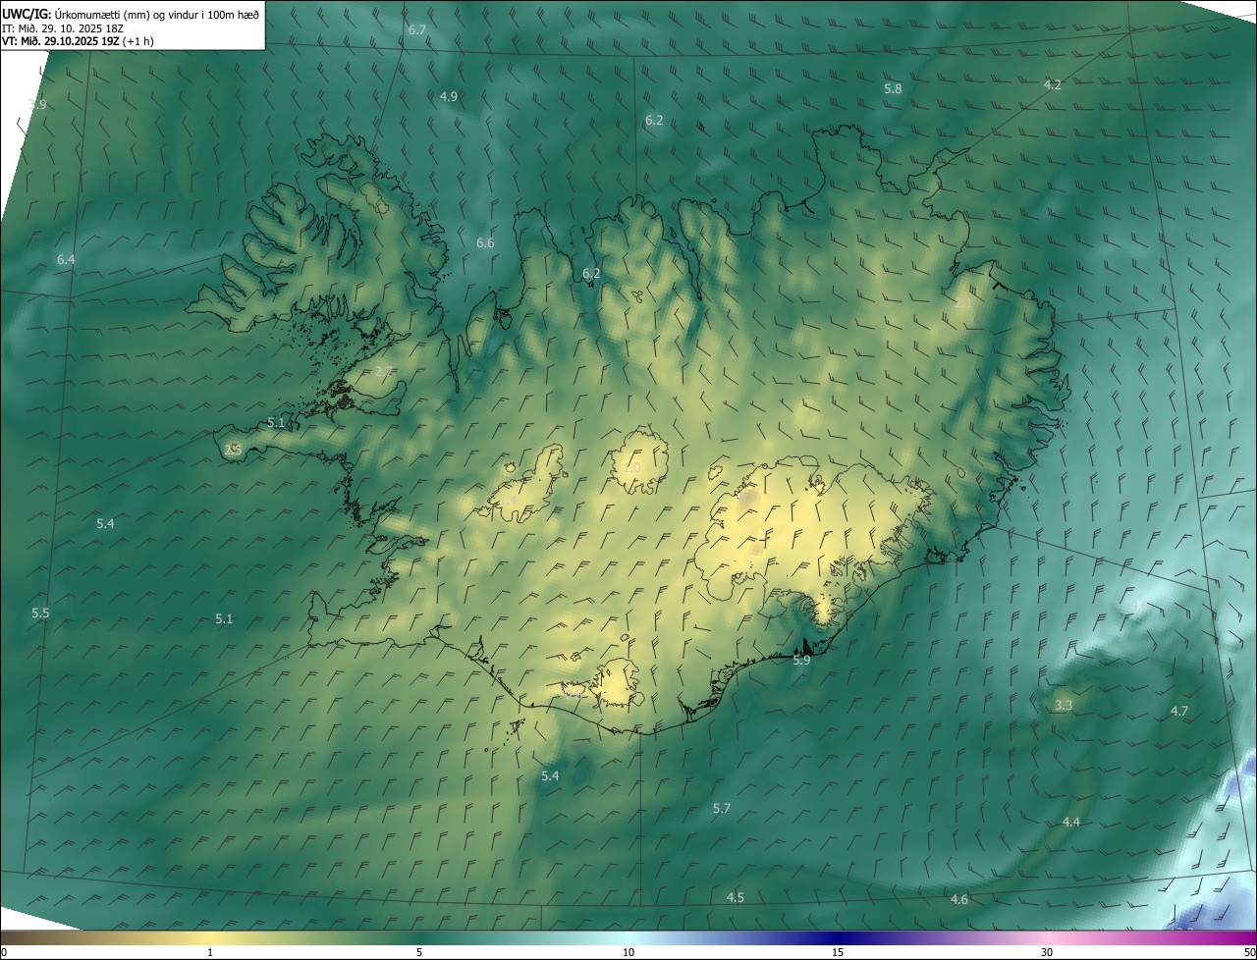The width and height of the screenshot is (1257, 960).
Task: Click the pink color band above tick 30
Action: click(x=1047, y=937)
